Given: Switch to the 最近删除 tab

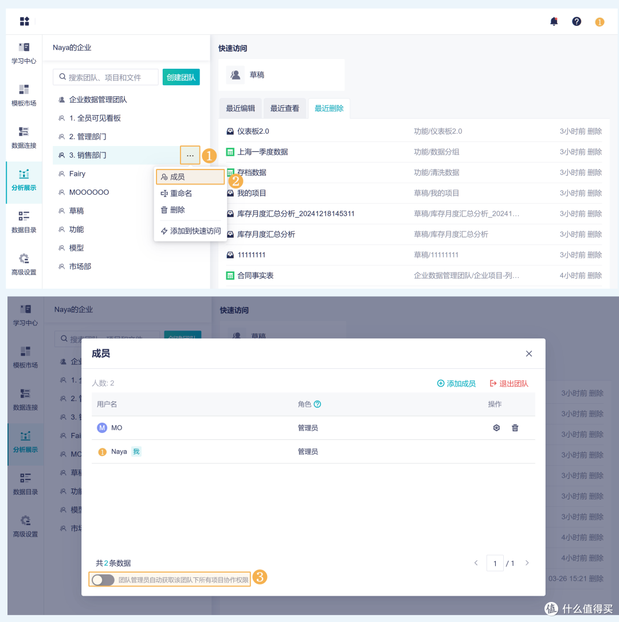Looking at the screenshot, I should point(329,108).
